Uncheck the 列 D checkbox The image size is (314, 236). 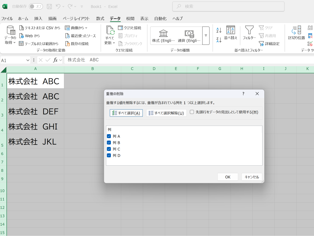coord(109,156)
